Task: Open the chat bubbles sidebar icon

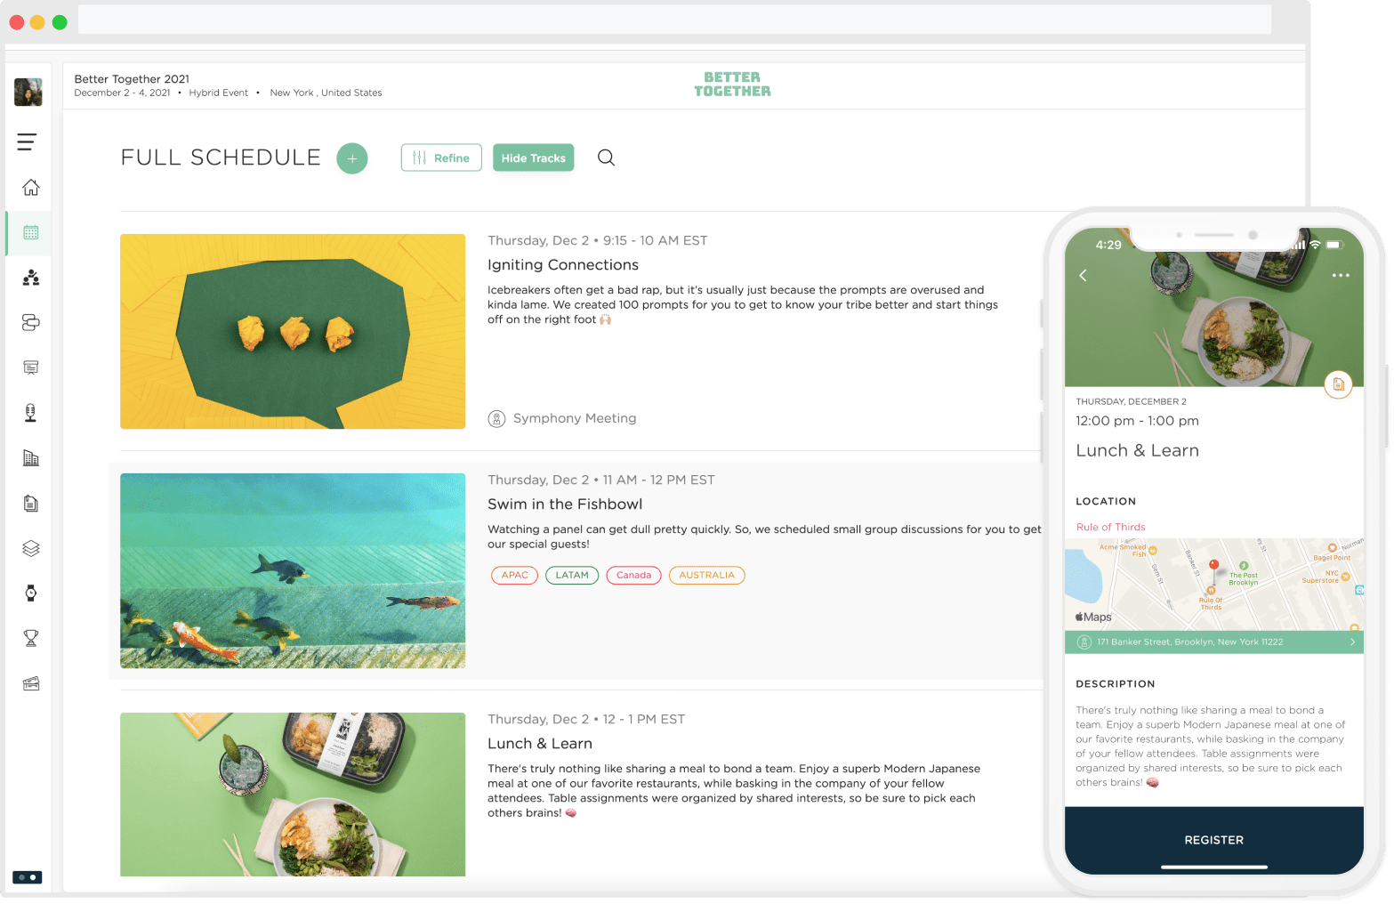Action: [x=31, y=322]
